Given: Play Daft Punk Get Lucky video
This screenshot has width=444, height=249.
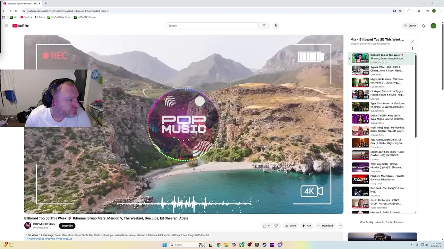Looking at the screenshot, I should (x=360, y=191).
